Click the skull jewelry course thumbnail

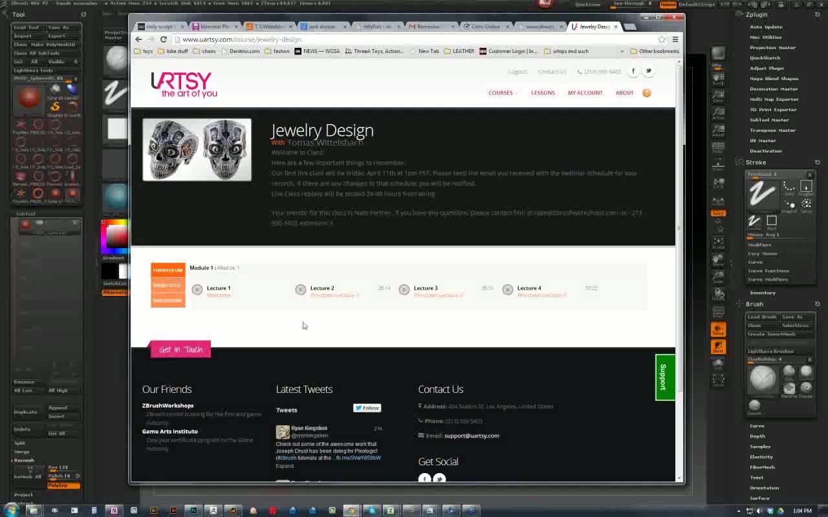[197, 149]
